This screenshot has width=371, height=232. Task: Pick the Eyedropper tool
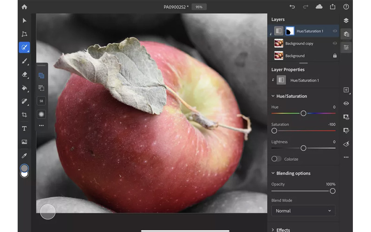tap(25, 155)
